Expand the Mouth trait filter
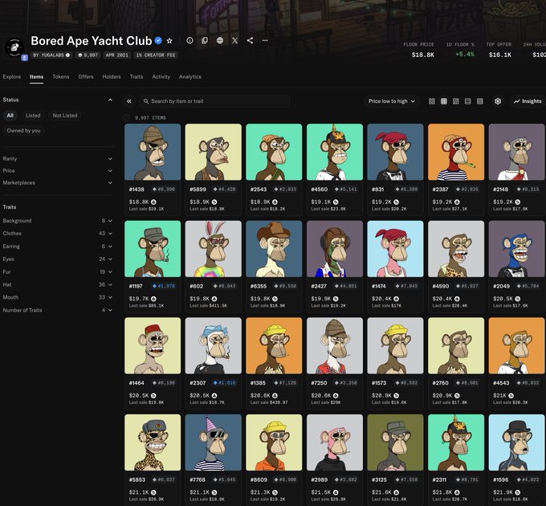Viewport: 546px width, 506px height. click(x=58, y=297)
